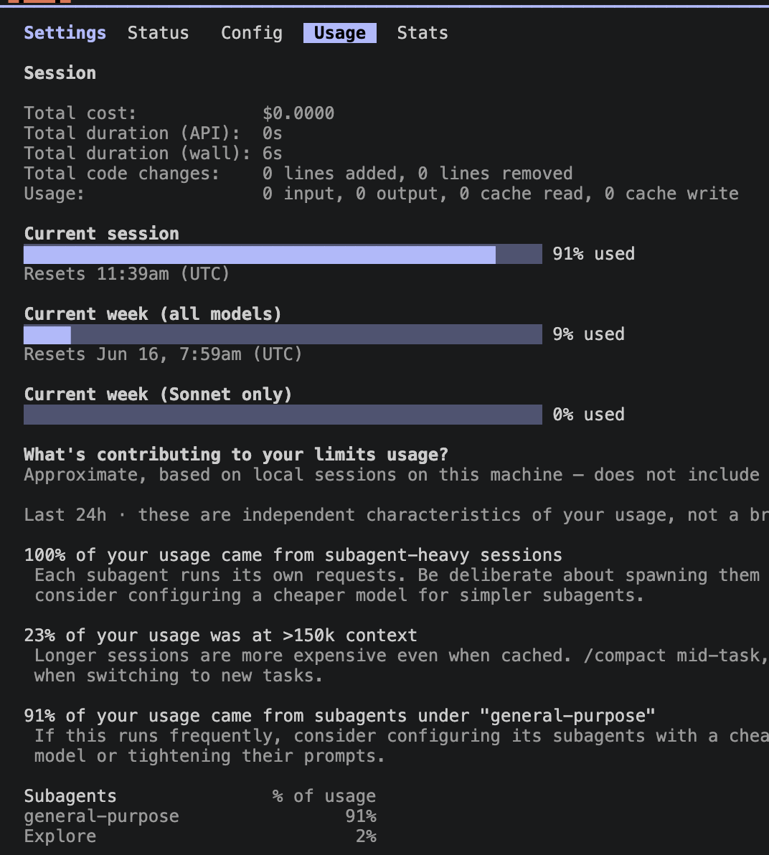The image size is (769, 855).
Task: Click the 91% used session label
Action: coord(593,254)
